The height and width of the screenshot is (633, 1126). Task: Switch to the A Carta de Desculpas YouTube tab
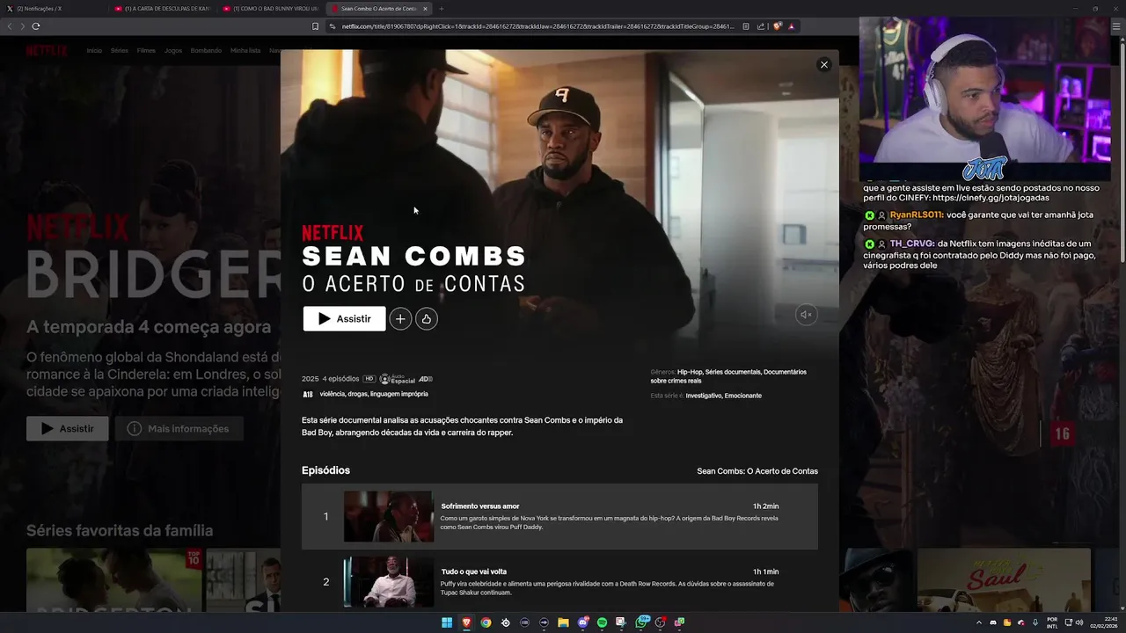click(x=163, y=8)
